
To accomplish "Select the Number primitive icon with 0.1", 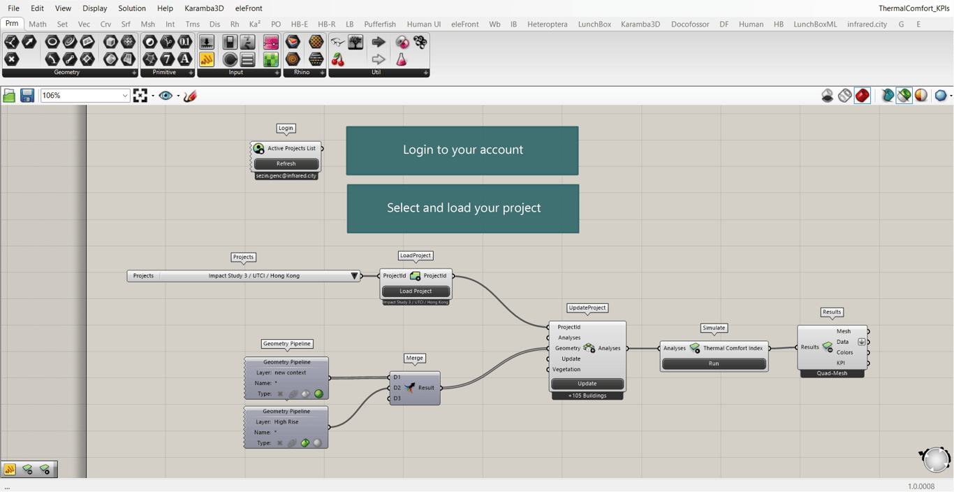I will [x=185, y=42].
